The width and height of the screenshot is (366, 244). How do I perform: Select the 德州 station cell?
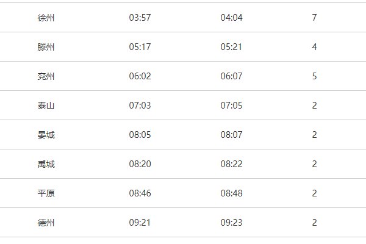click(46, 223)
